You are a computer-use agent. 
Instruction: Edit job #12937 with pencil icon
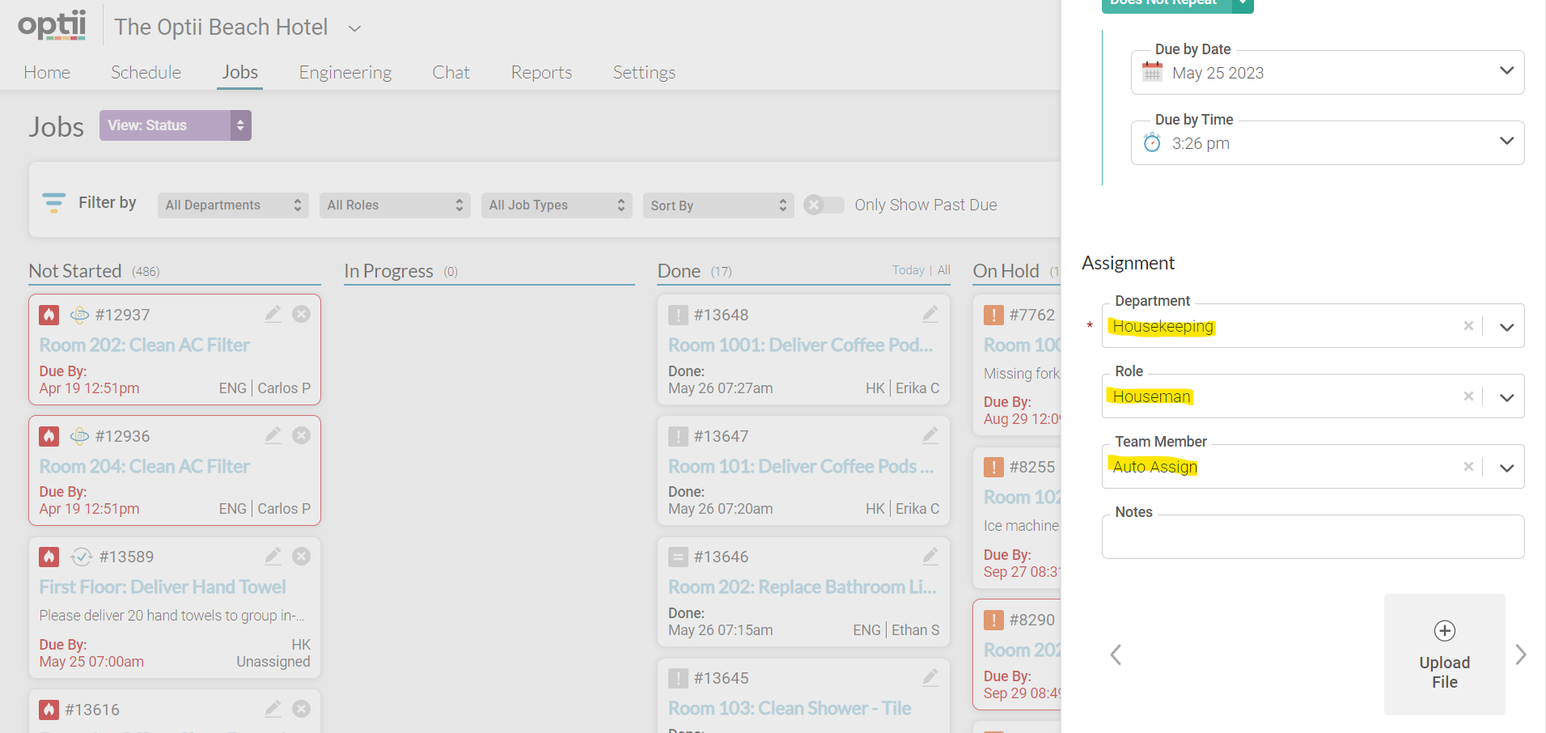click(x=273, y=314)
